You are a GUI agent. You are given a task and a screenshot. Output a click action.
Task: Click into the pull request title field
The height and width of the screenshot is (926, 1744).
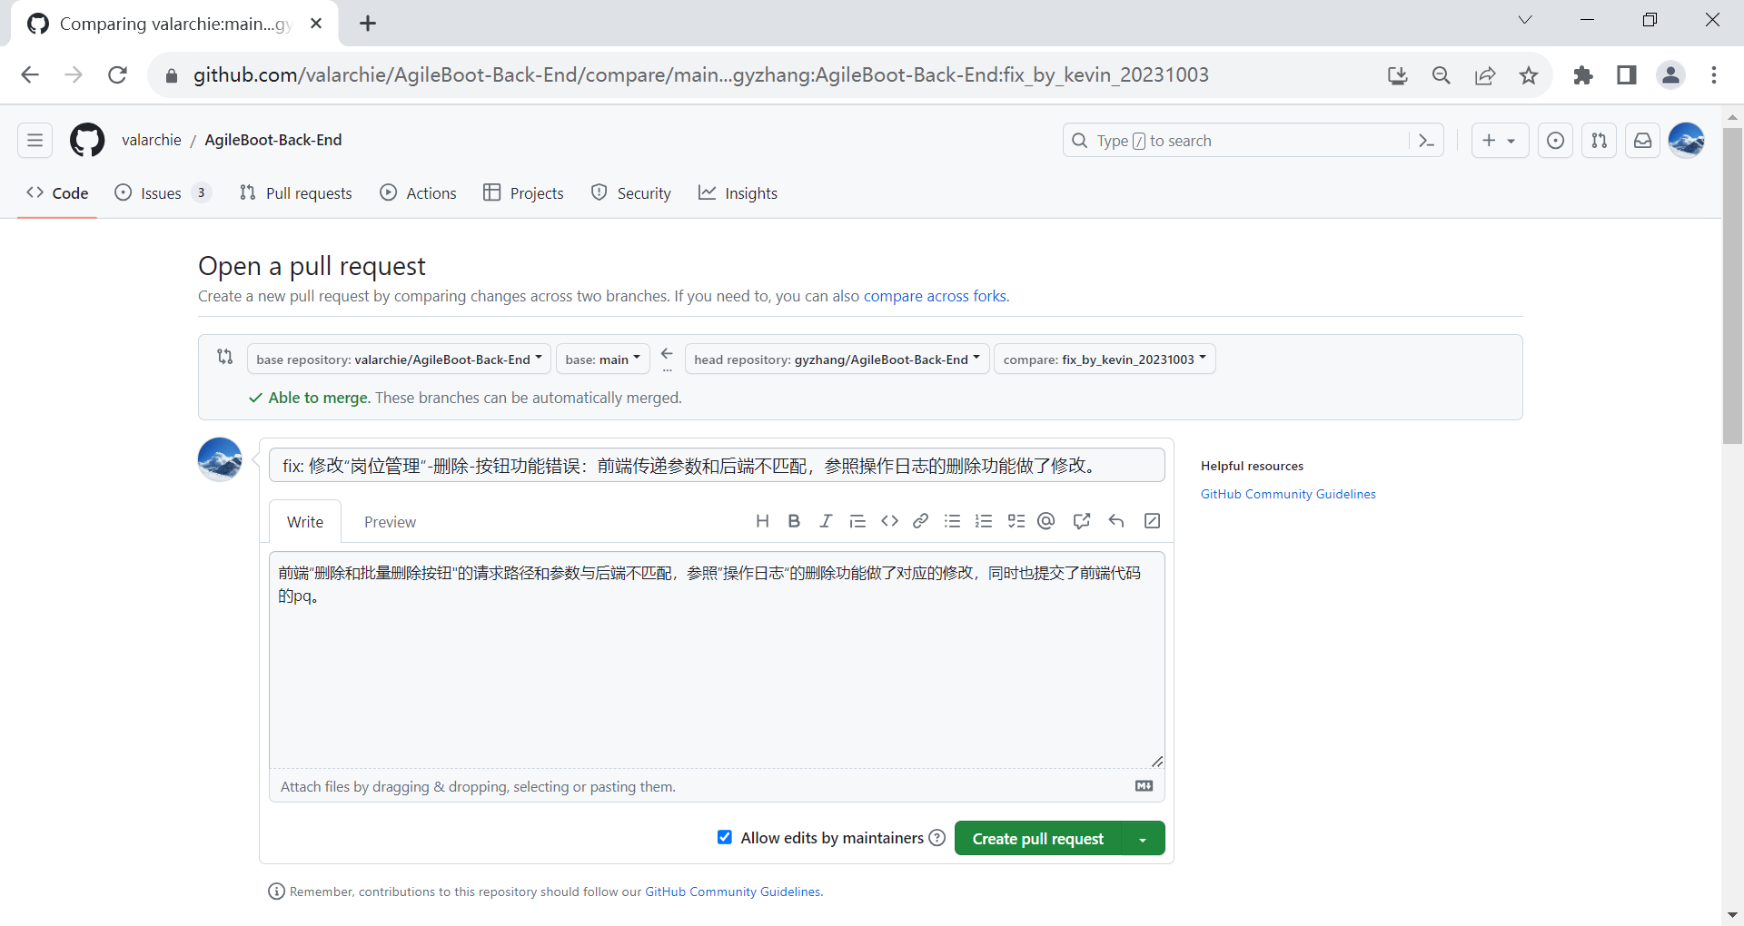717,466
